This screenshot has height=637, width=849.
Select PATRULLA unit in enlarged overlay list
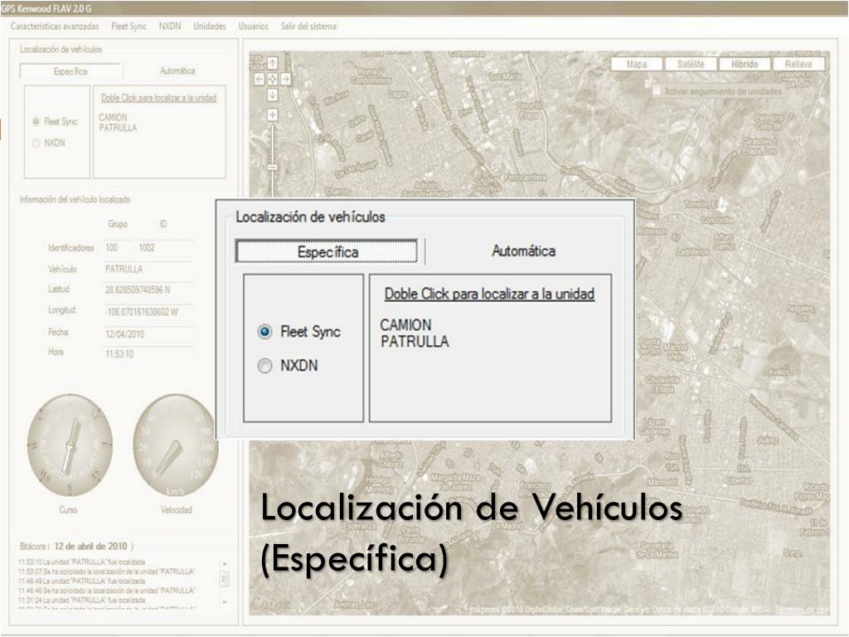click(415, 341)
